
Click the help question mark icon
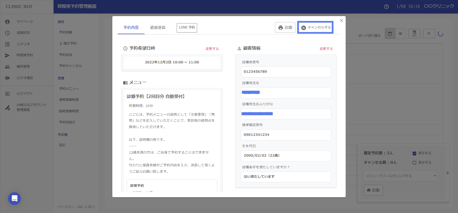[386, 7]
